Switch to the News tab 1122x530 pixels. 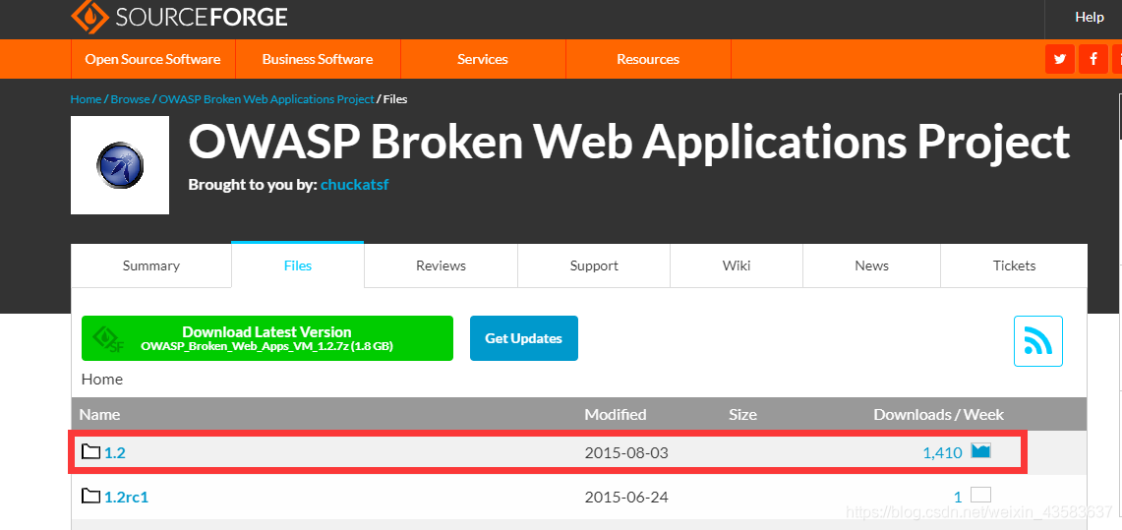coord(871,265)
